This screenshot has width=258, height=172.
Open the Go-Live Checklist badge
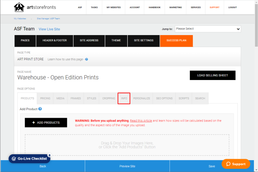pos(30,158)
